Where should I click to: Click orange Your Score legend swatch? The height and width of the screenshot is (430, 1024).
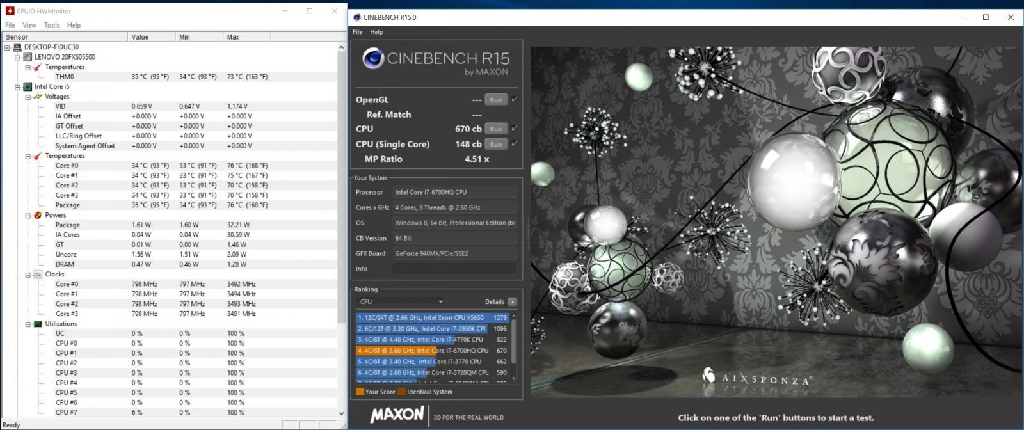[360, 392]
